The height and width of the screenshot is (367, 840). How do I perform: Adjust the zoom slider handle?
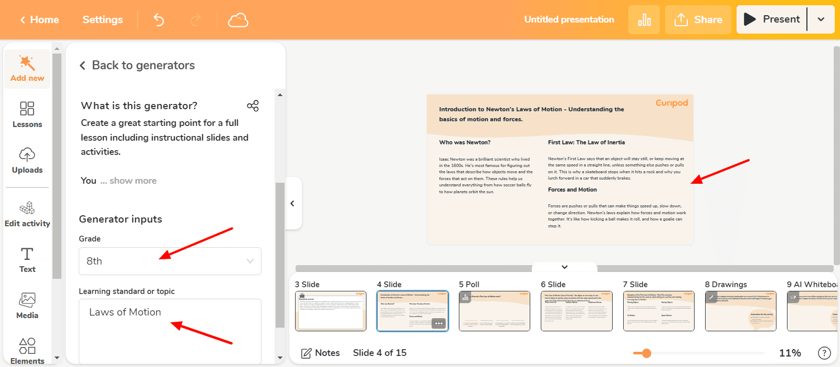point(646,353)
